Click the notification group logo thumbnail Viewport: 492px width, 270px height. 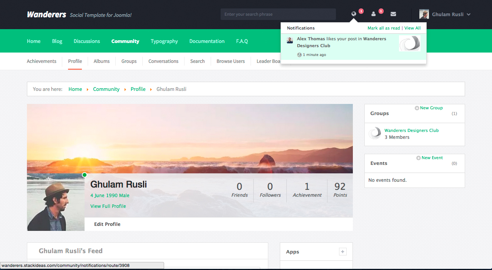coord(409,43)
